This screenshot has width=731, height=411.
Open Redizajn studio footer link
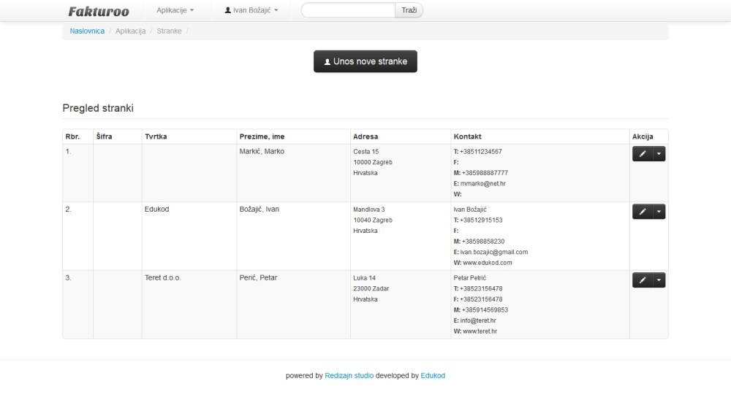click(349, 376)
